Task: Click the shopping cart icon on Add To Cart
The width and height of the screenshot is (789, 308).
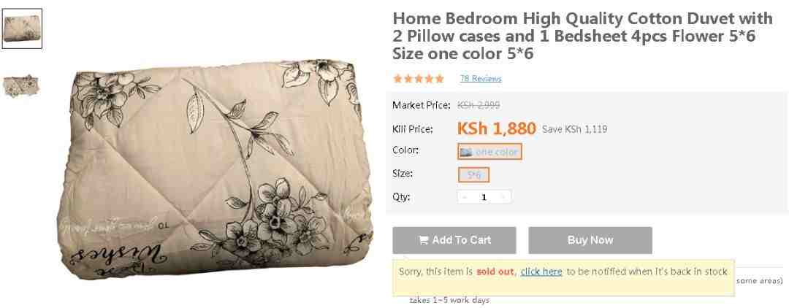Action: tap(423, 240)
